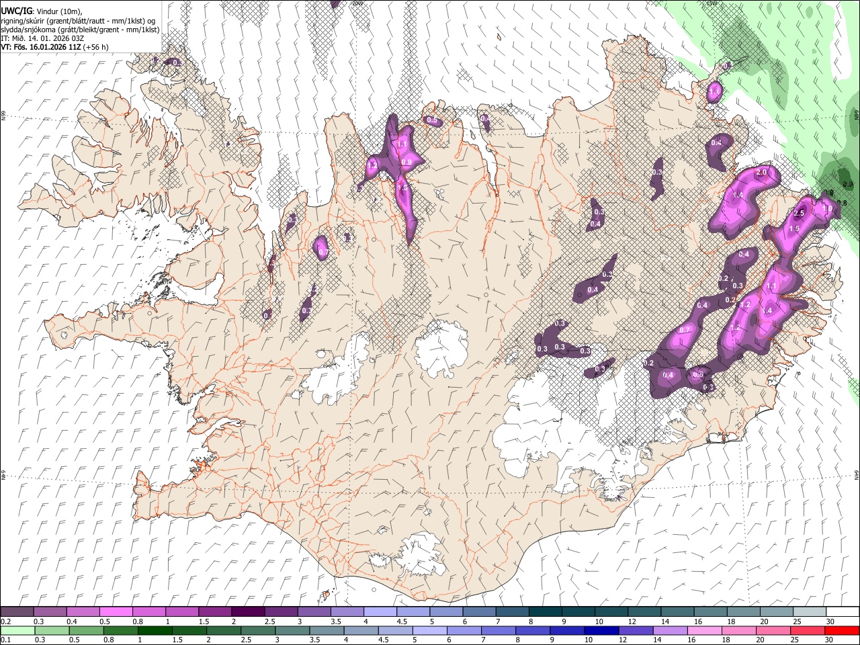Select the 0.3 swatch in upper purple legend row
Viewport: 860px width, 645px height.
50,611
